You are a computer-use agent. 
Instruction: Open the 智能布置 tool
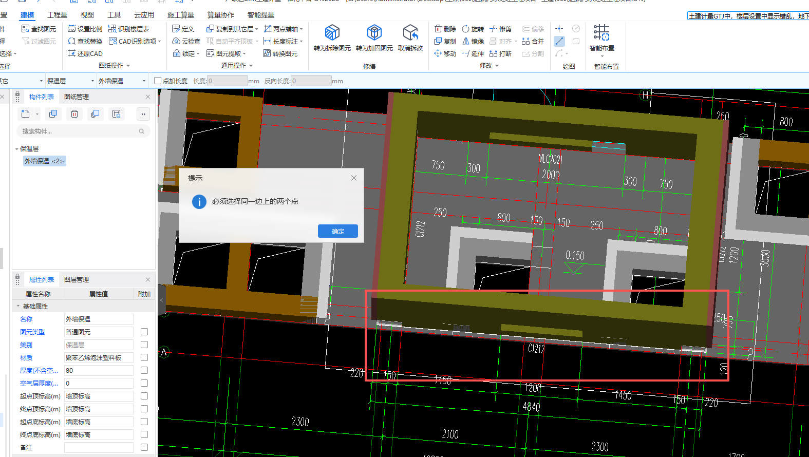coord(601,37)
